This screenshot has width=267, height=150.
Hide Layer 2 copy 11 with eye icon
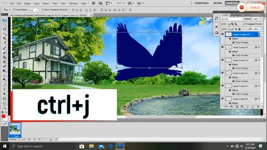[x=222, y=86]
